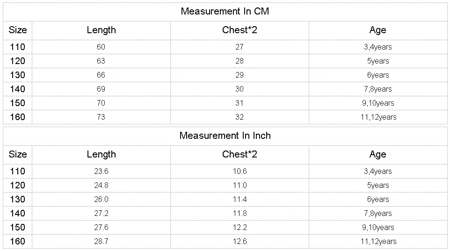450x251 pixels.
Task: Click the 23.6 length cell
Action: click(102, 171)
